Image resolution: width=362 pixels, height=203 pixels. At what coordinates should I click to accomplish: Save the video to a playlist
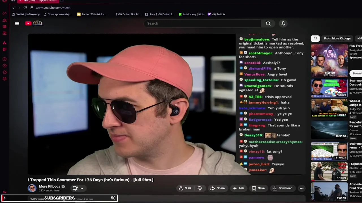click(258, 188)
